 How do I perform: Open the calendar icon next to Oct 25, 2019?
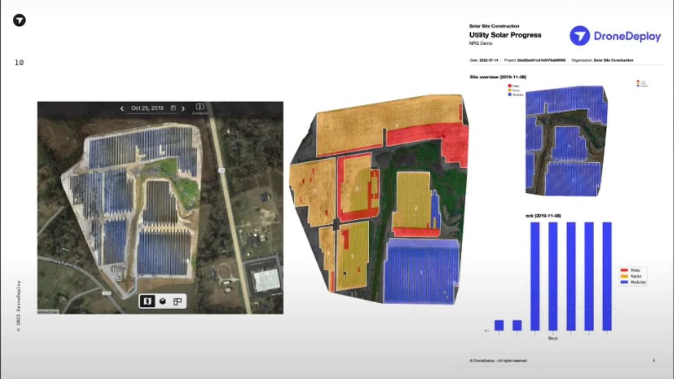174,108
